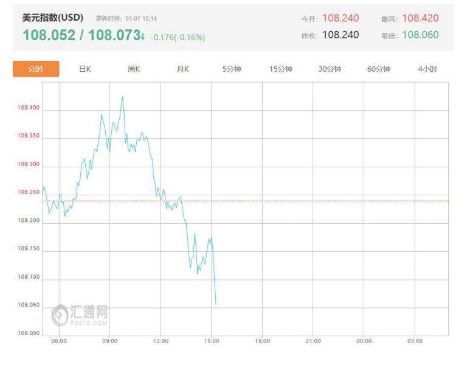Click the 108.052 / 108.073 price quote

pos(81,35)
